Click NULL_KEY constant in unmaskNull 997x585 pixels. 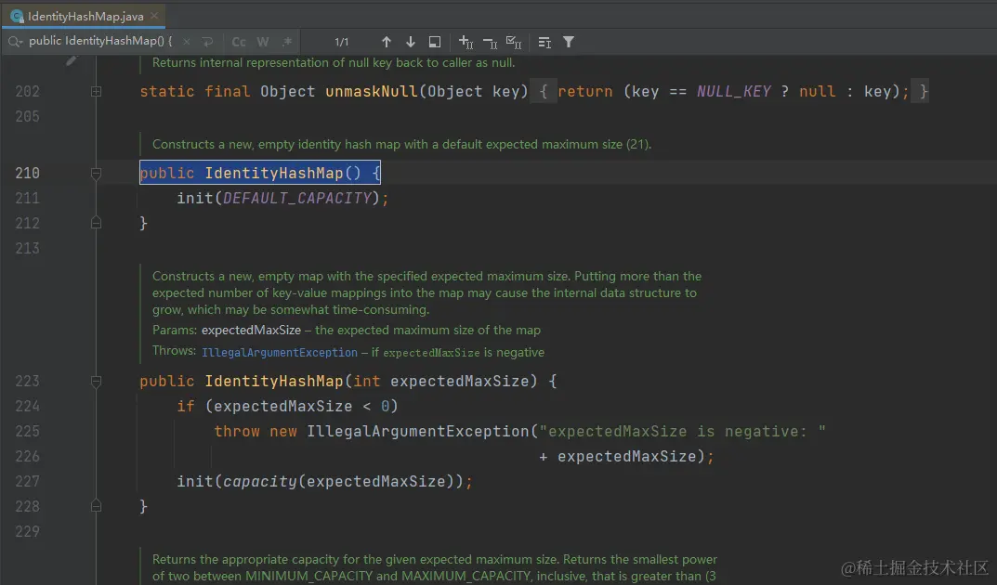pos(734,92)
